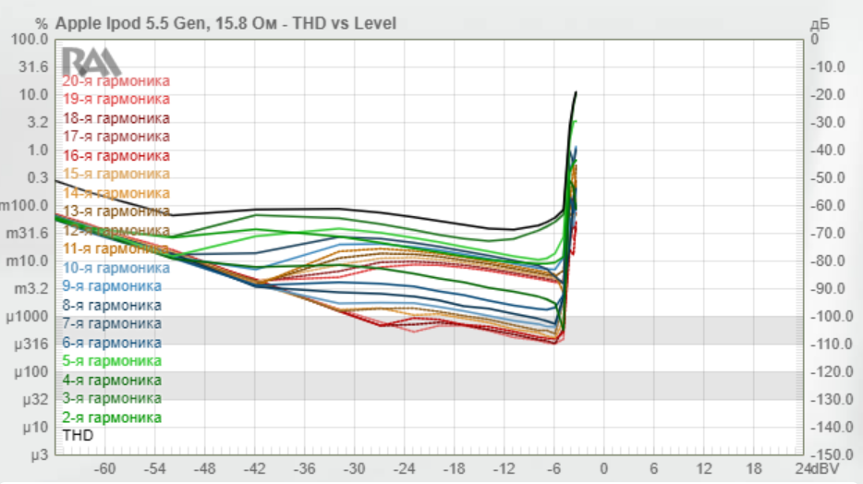
Task: Select the '4-я гармоника' legend entry
Action: pyautogui.click(x=112, y=380)
